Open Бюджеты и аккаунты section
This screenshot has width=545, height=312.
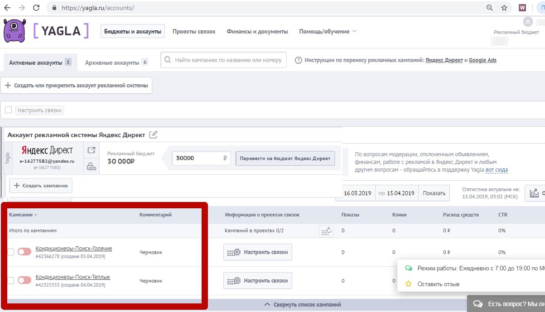133,31
